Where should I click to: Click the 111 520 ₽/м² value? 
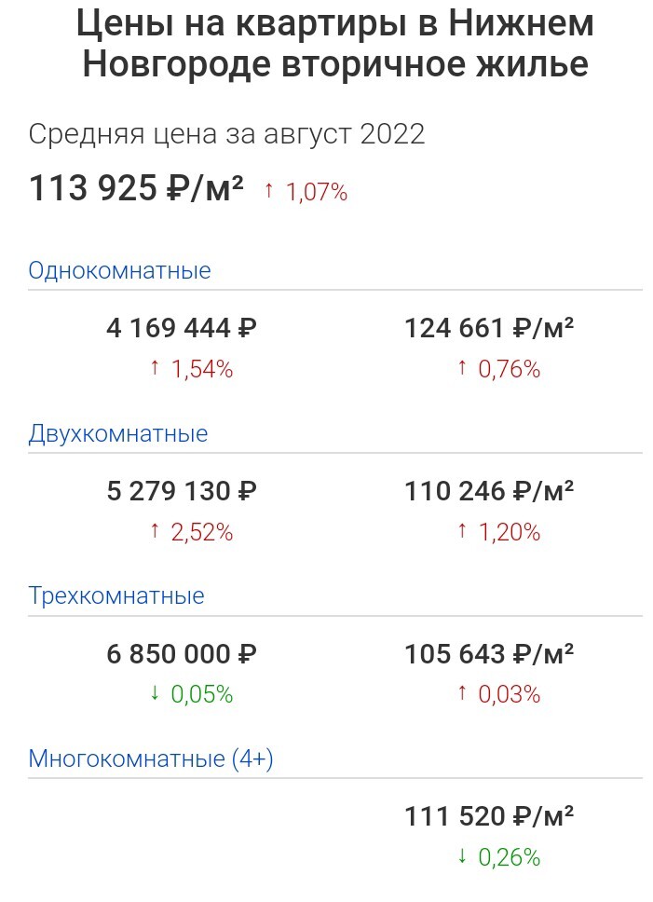click(x=489, y=816)
